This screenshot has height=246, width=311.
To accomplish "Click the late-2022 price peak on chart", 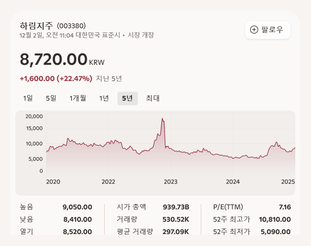I will point(163,119).
